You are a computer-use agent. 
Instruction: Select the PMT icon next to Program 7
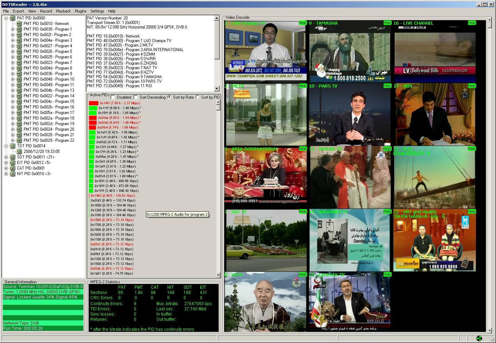point(19,63)
